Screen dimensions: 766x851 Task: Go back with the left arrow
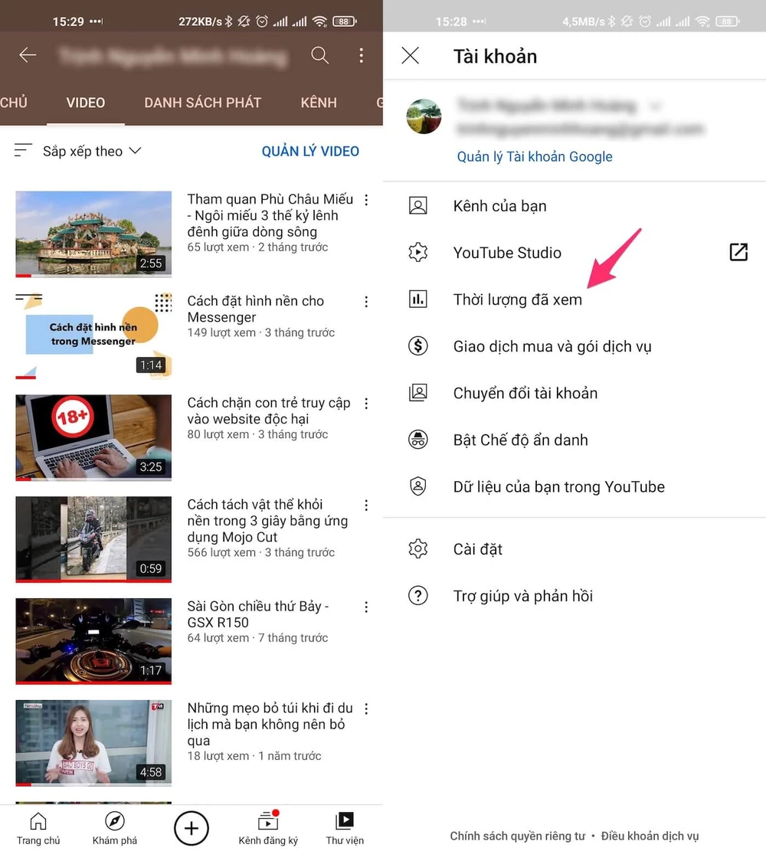click(x=28, y=55)
